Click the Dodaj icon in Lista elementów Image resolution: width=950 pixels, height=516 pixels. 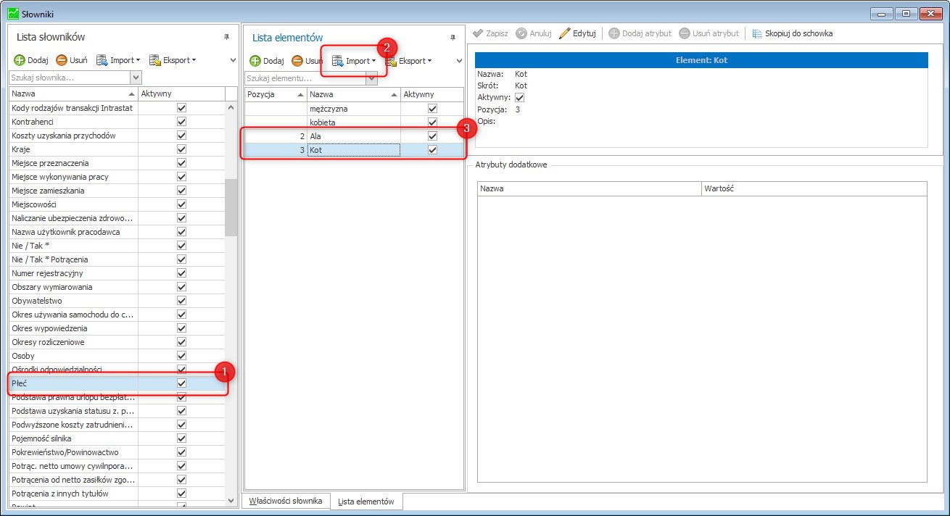click(255, 61)
